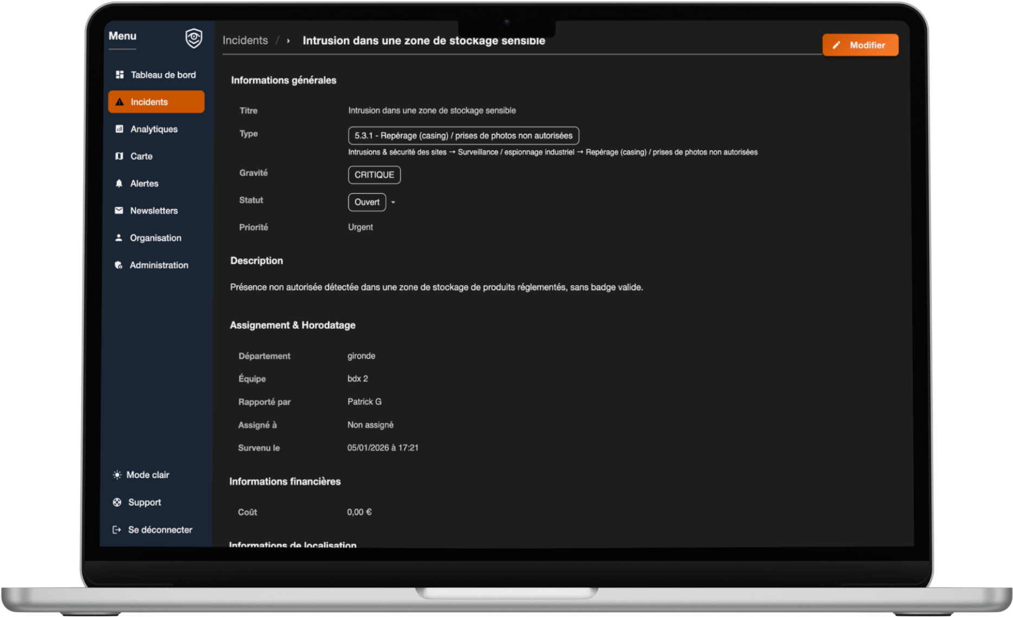Select Se déconnecter to log out
This screenshot has height=617, width=1013.
click(159, 530)
